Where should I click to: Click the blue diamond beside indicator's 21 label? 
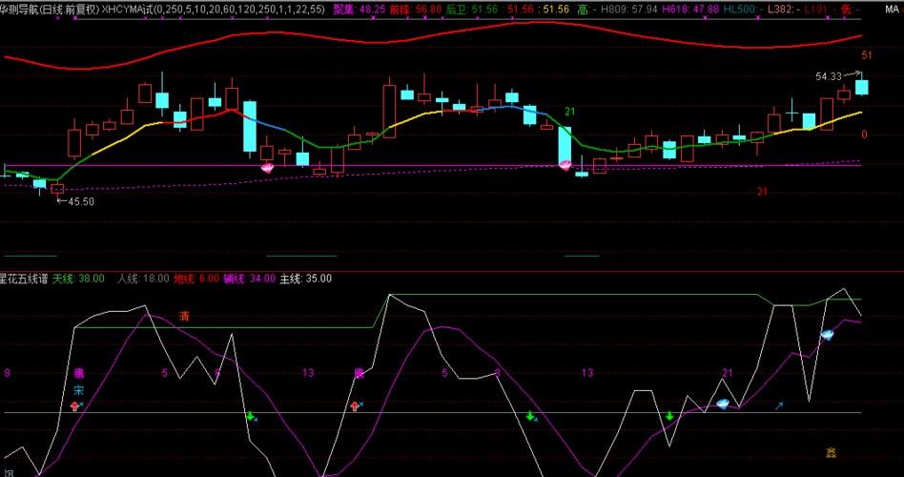pos(723,404)
